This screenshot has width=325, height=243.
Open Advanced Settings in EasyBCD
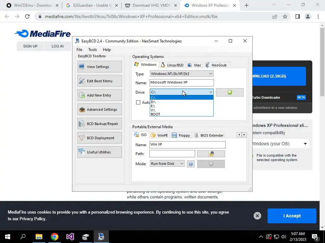point(99,109)
